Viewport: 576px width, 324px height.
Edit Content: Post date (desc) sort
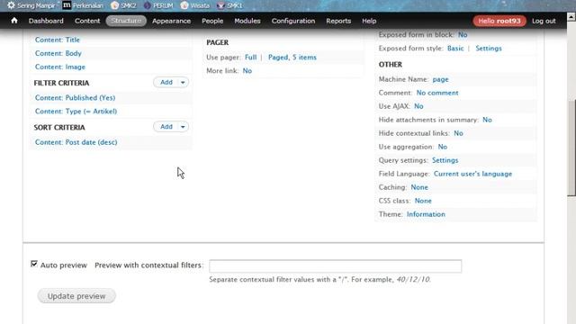76,142
